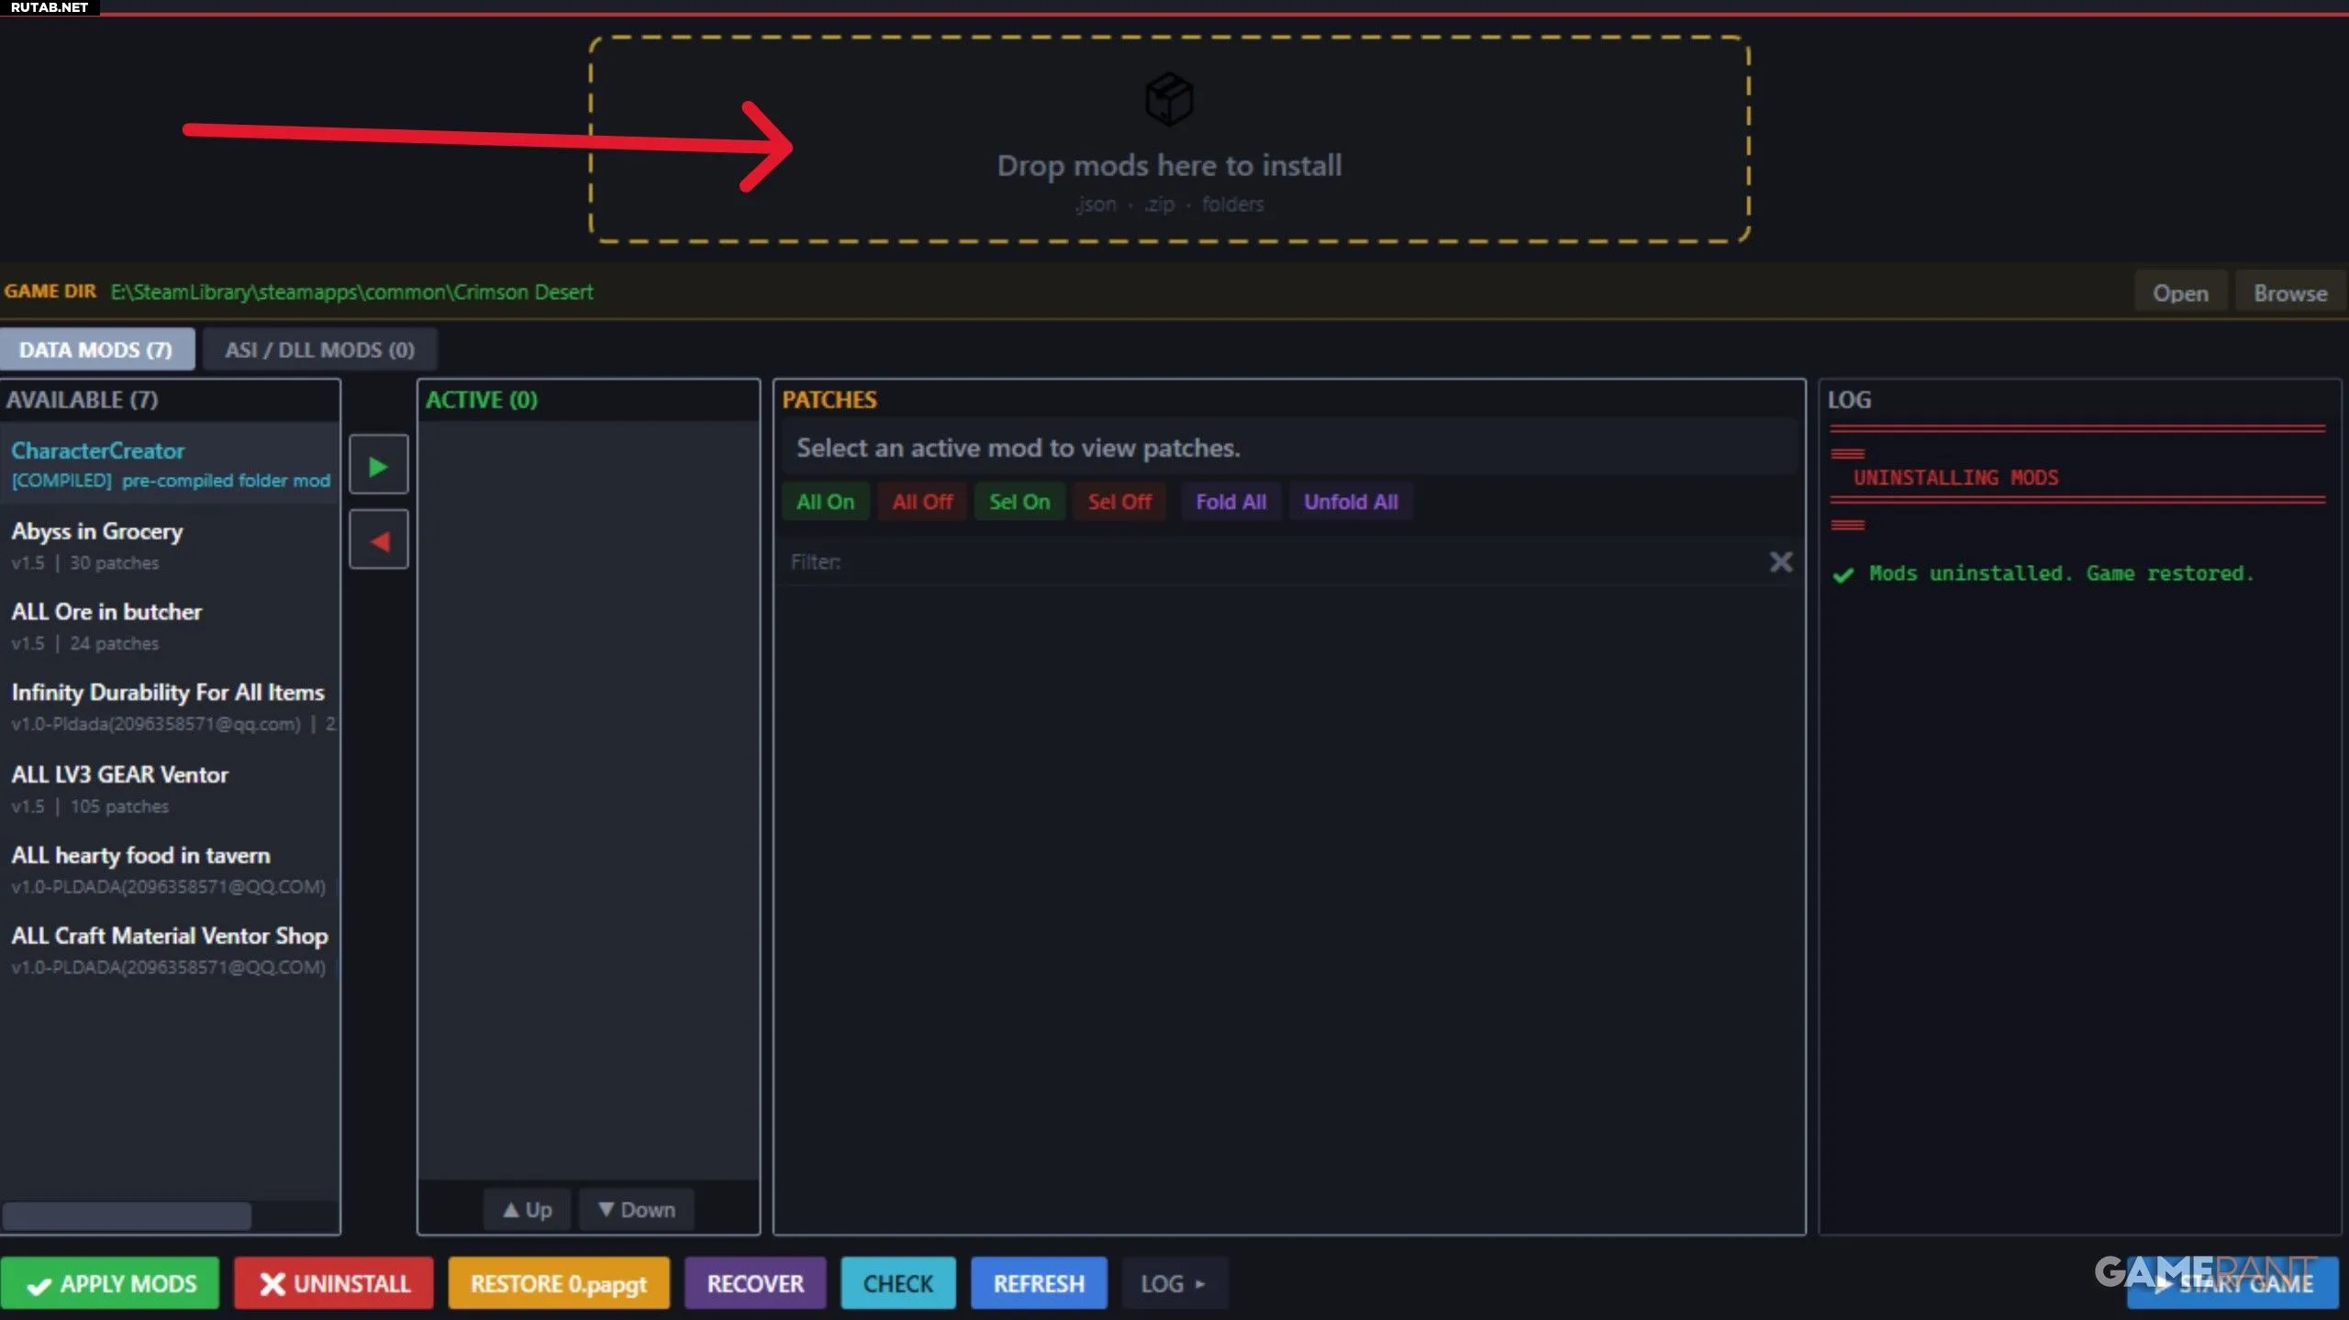
Task: Move active mod Up in order
Action: [528, 1209]
